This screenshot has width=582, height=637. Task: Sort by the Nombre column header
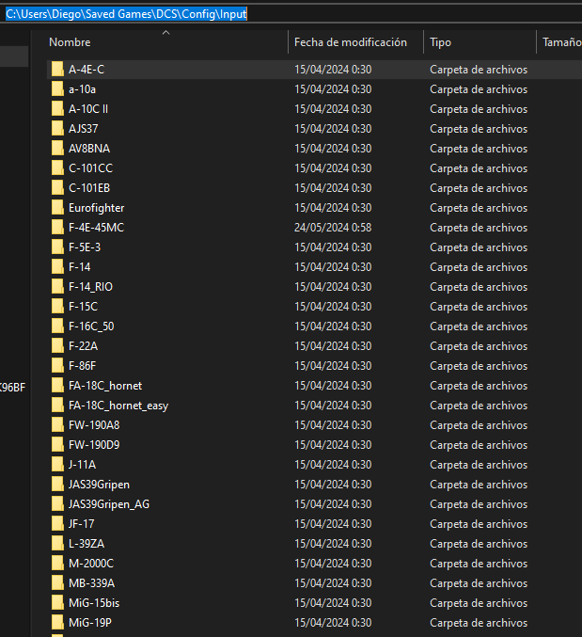point(70,42)
